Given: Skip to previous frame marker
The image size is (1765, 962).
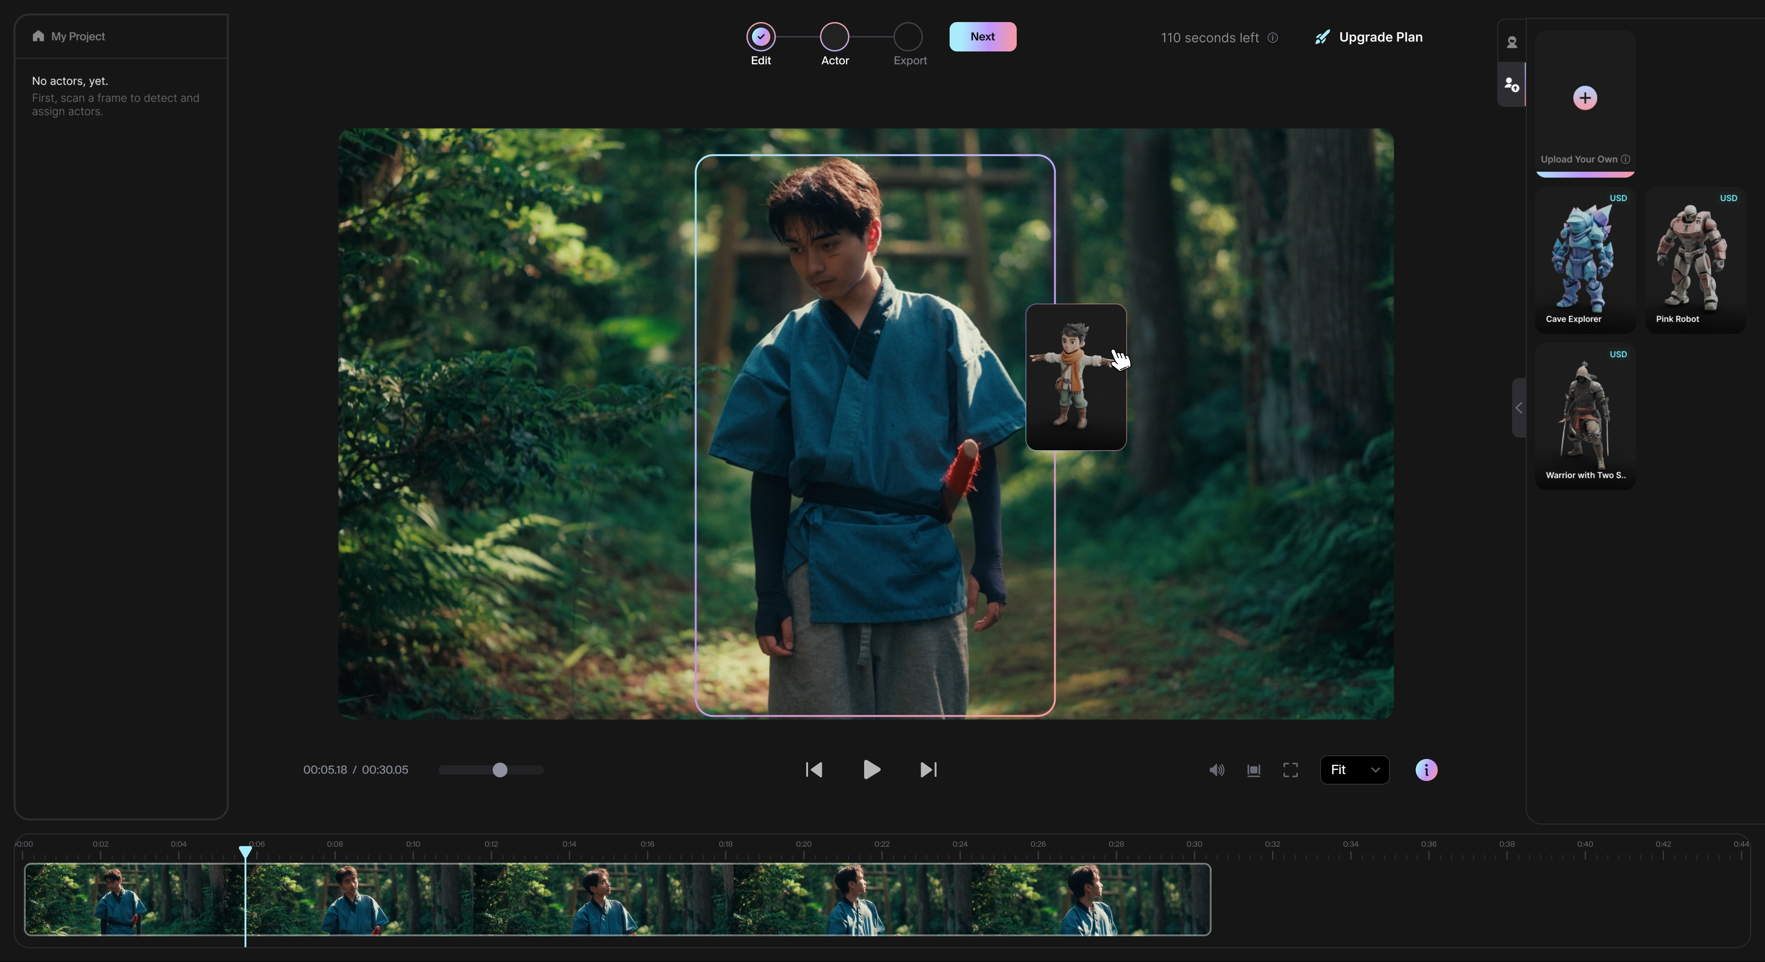Looking at the screenshot, I should coord(813,770).
